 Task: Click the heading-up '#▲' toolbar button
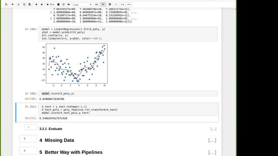coord(122,4)
